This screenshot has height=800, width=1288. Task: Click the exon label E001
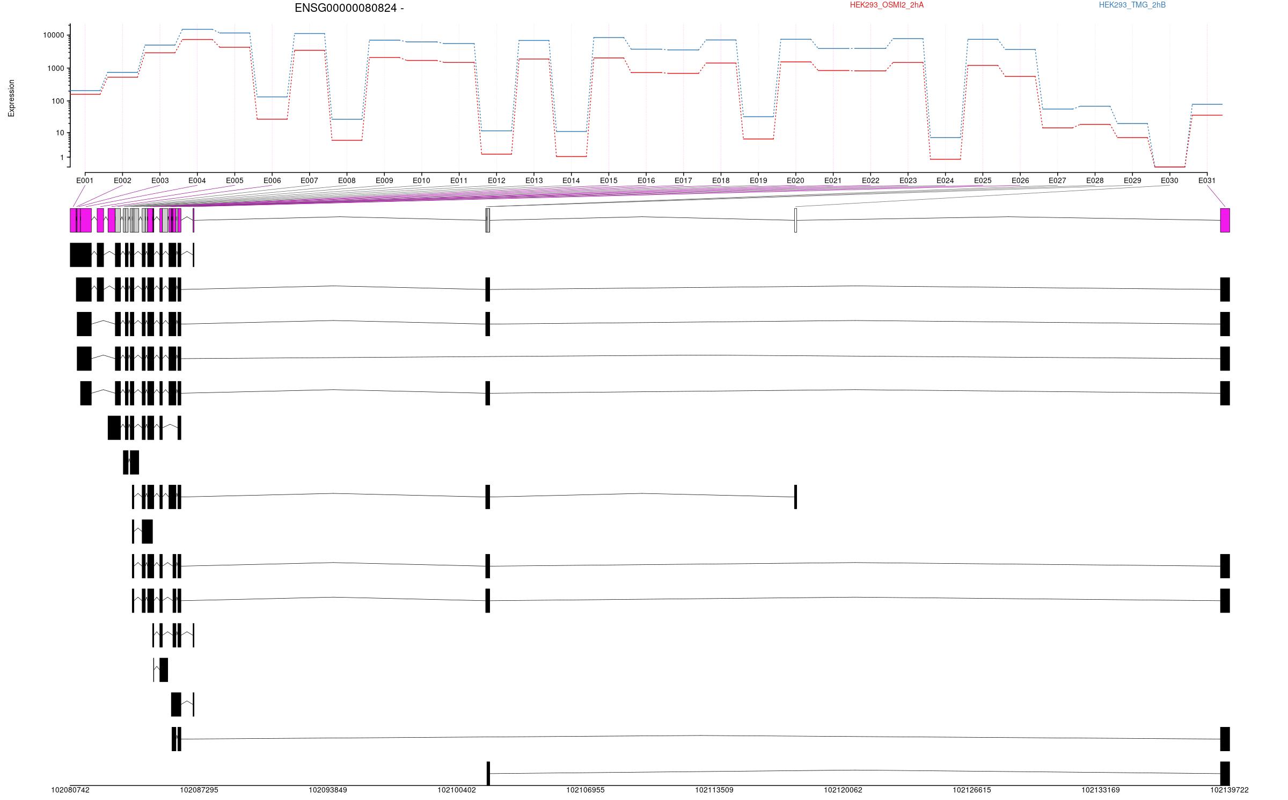(85, 181)
